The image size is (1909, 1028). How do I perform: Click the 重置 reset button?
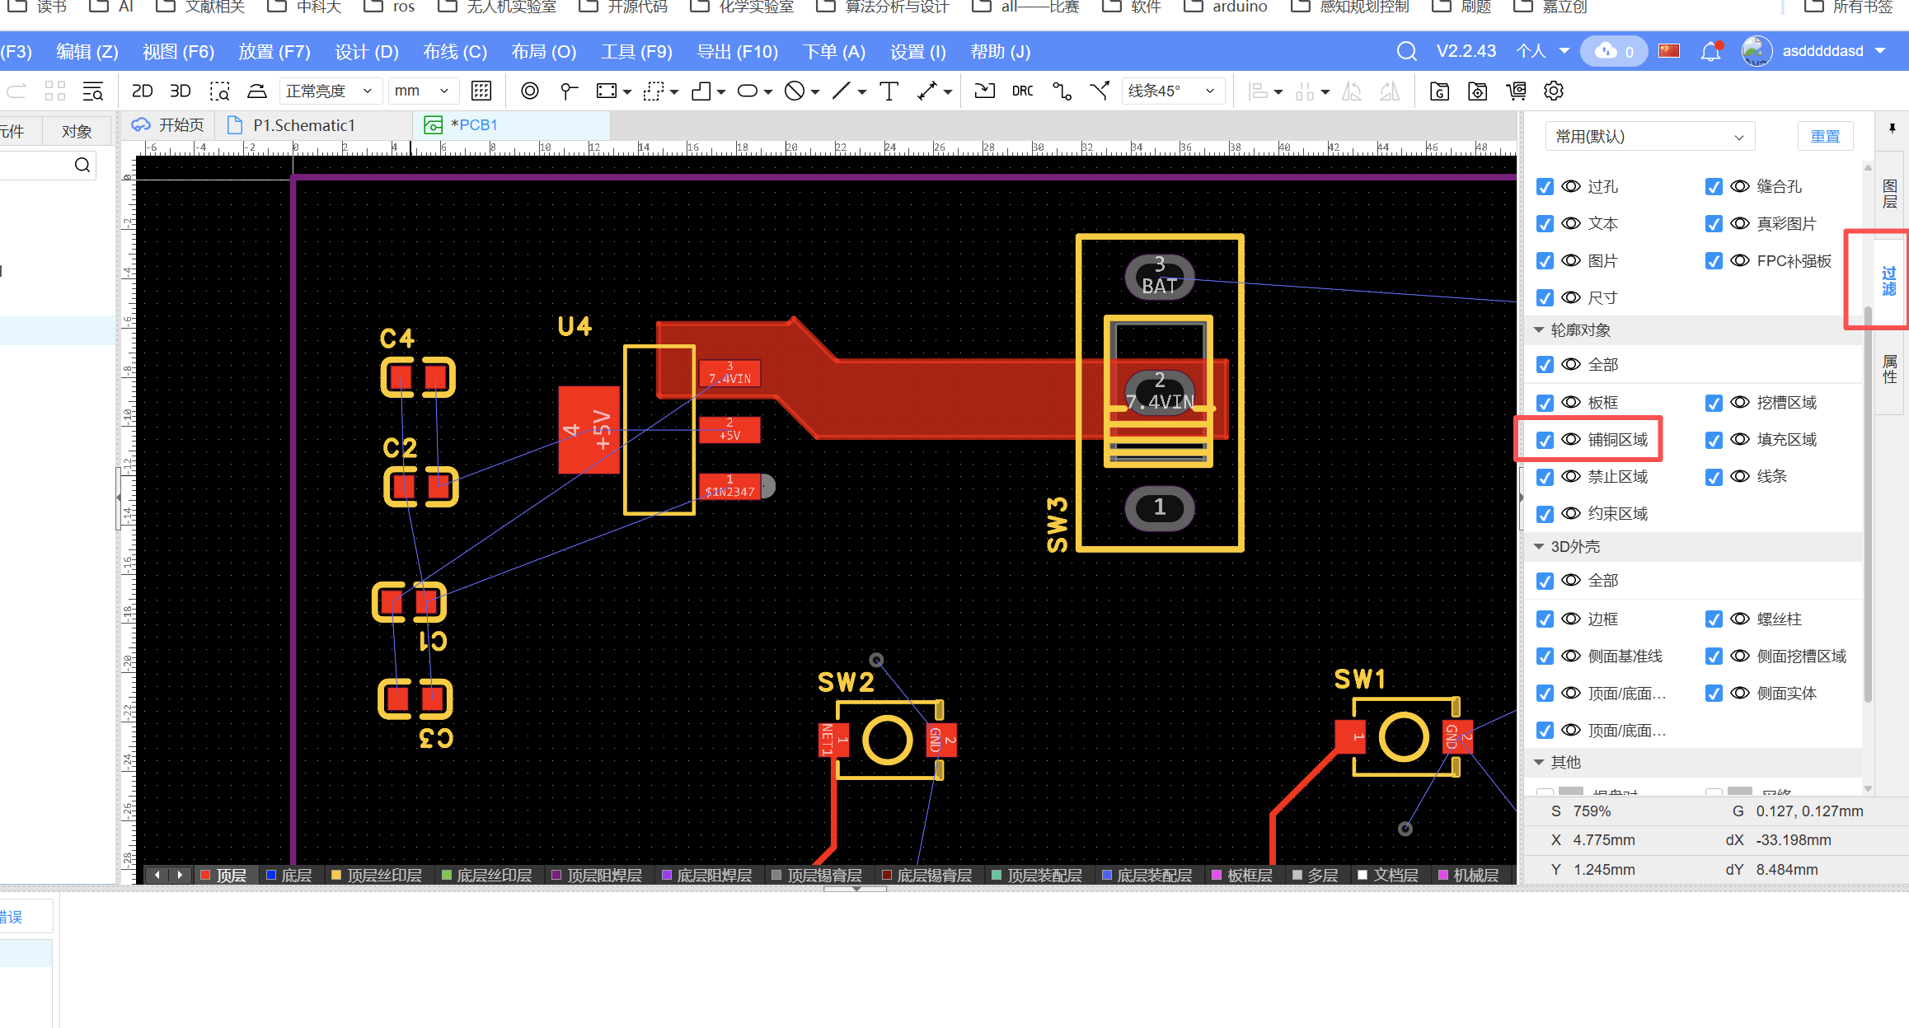point(1824,136)
